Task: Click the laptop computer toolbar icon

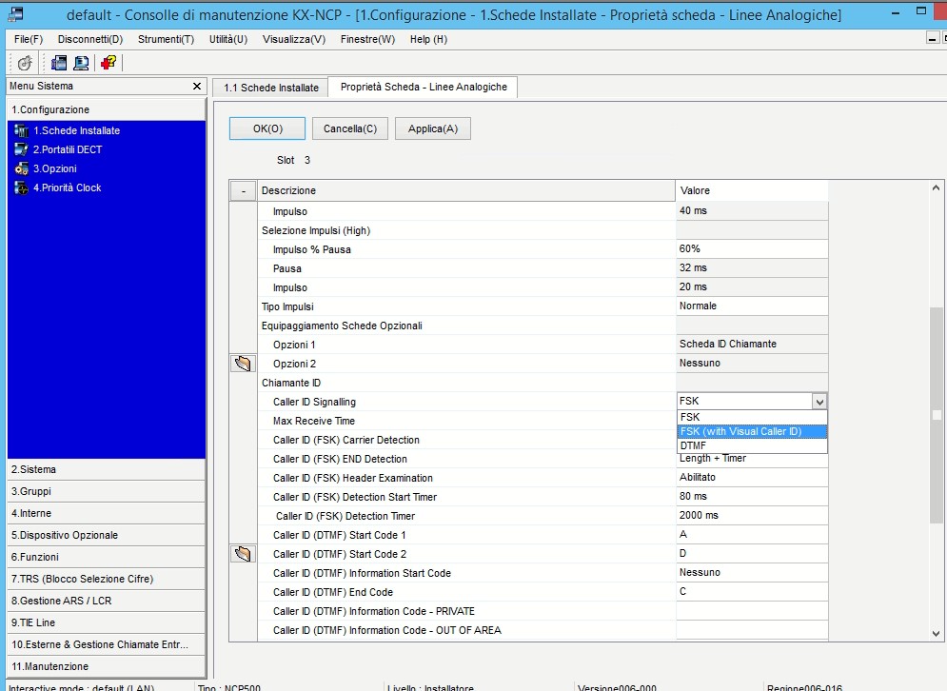Action: click(81, 63)
